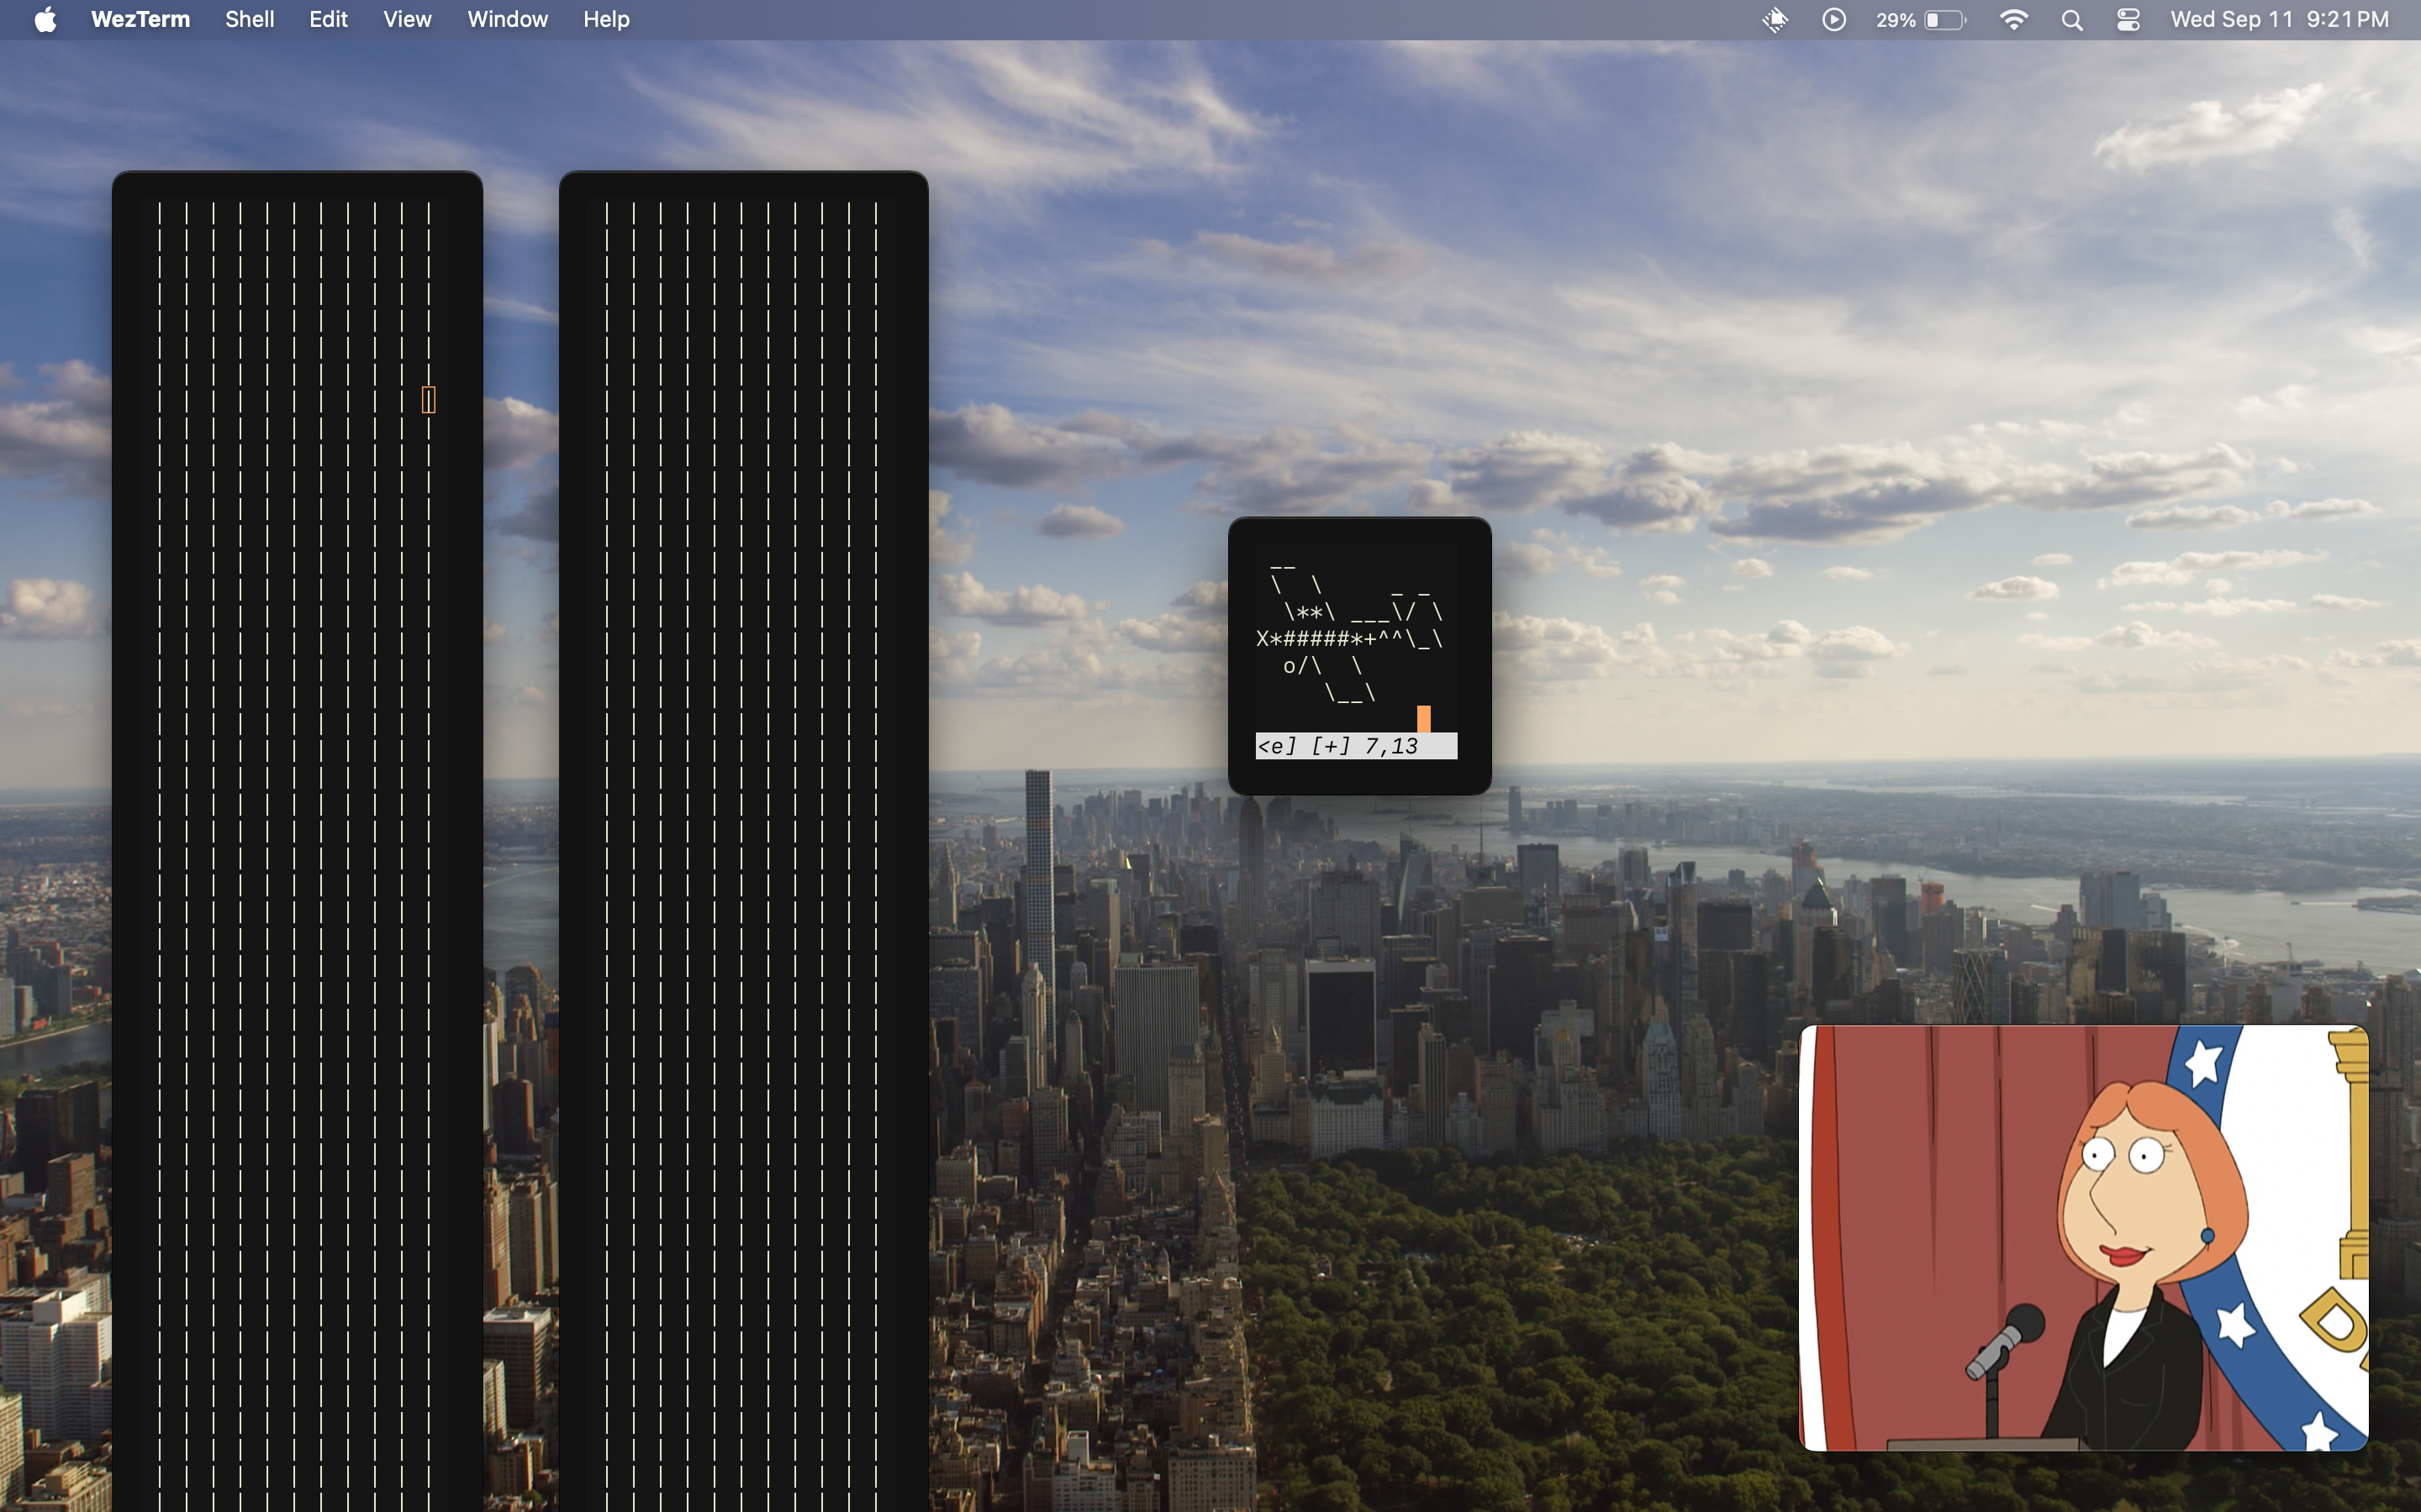
Task: Click the battery icon showing 29%
Action: point(1943,19)
